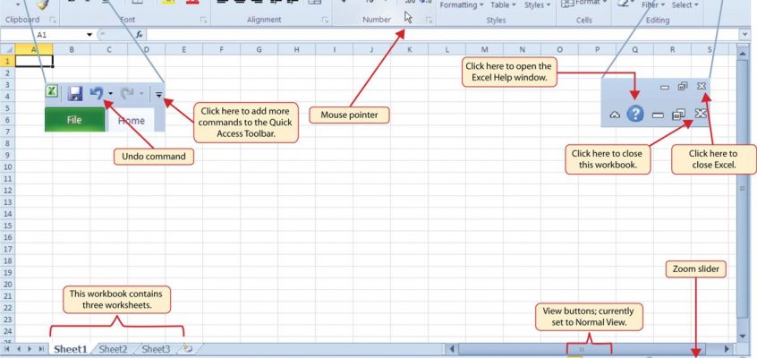Select row header 10

point(7,166)
